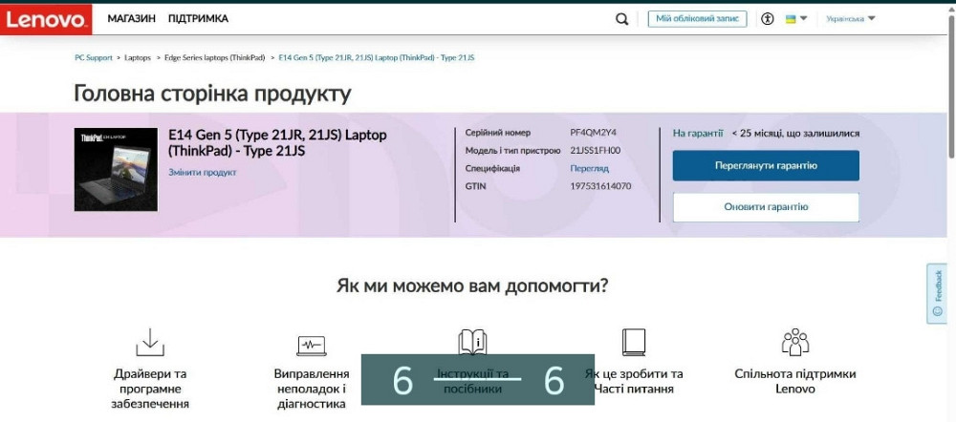The image size is (956, 422).
Task: Click Переглянути гарантію button
Action: click(766, 165)
